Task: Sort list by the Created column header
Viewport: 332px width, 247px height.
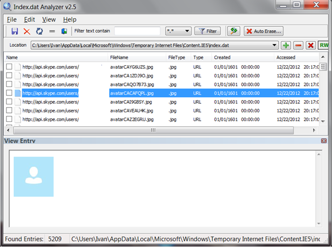Action: [222, 57]
